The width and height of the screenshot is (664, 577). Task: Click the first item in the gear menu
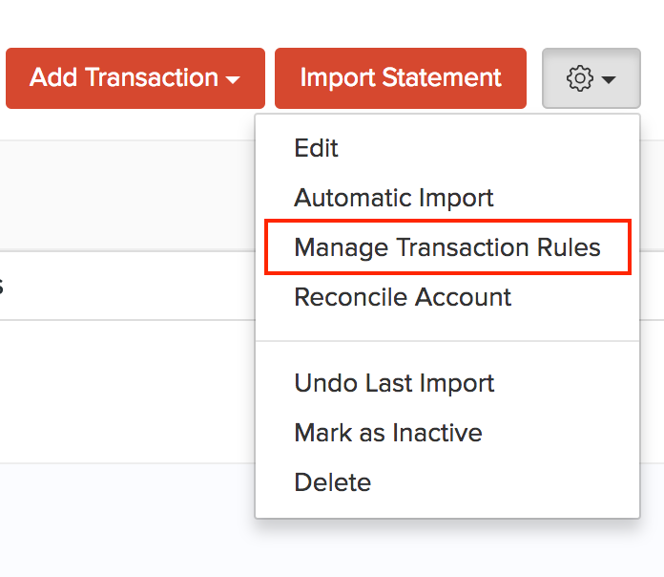[x=316, y=148]
